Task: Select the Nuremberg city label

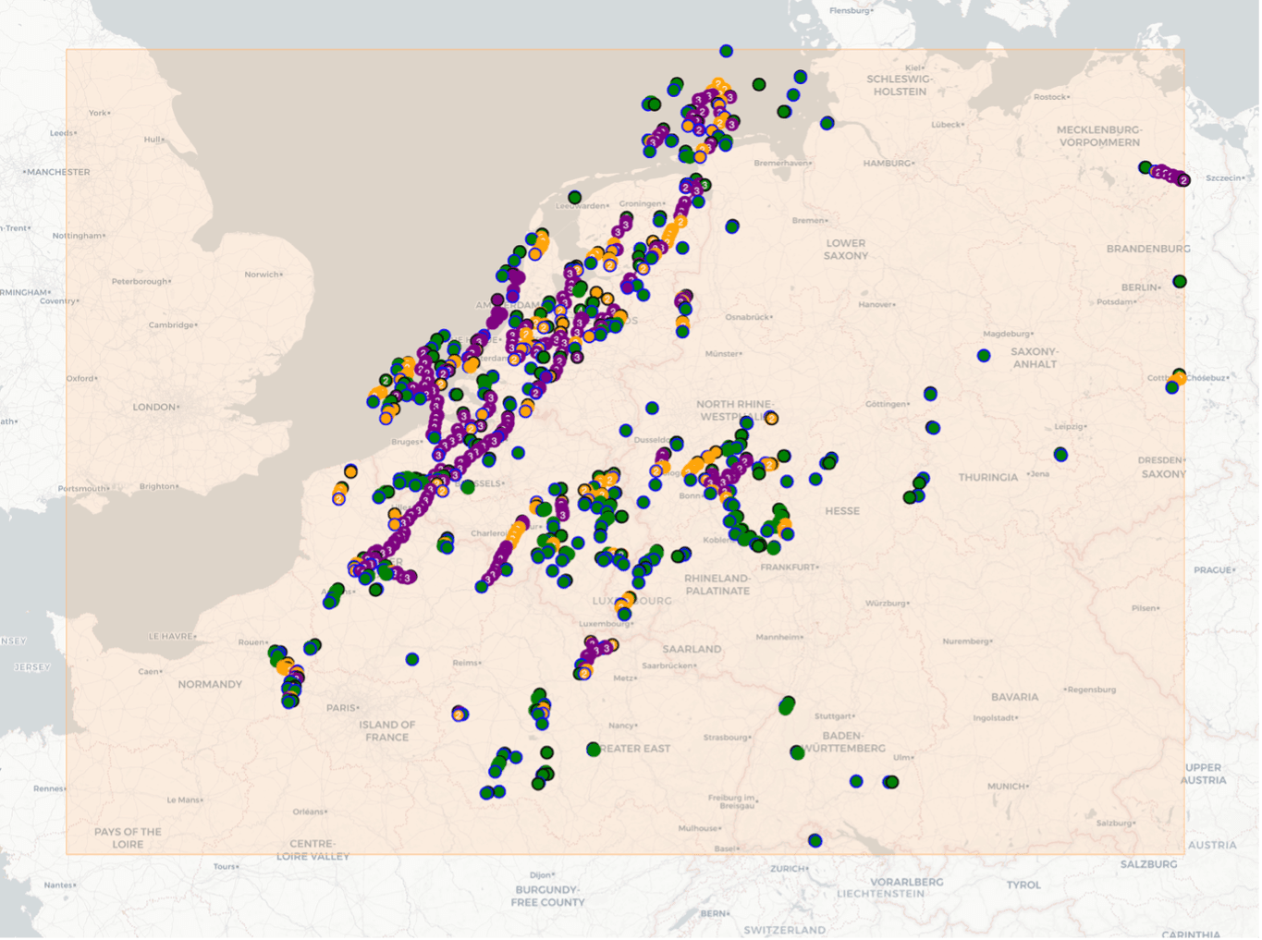Action: [967, 641]
